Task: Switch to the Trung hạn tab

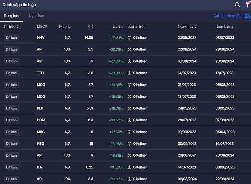Action: (11, 16)
